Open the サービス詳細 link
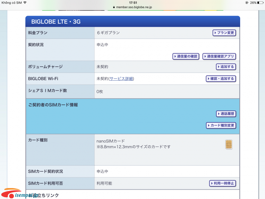 [x=121, y=79]
